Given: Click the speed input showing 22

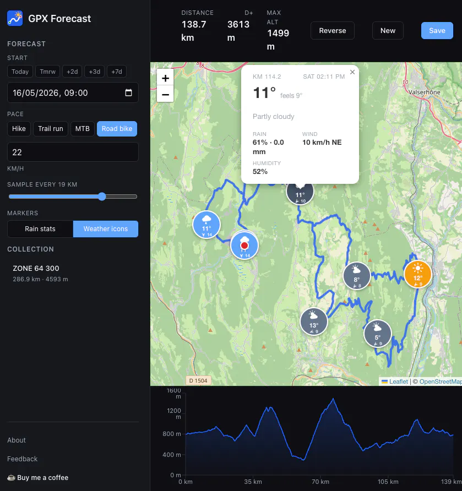Looking at the screenshot, I should 73,152.
